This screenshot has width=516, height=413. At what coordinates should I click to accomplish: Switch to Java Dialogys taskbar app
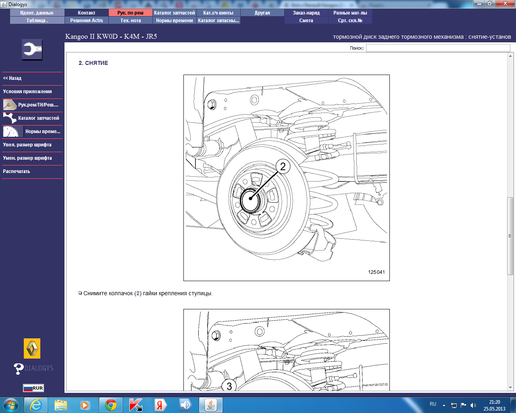click(211, 405)
